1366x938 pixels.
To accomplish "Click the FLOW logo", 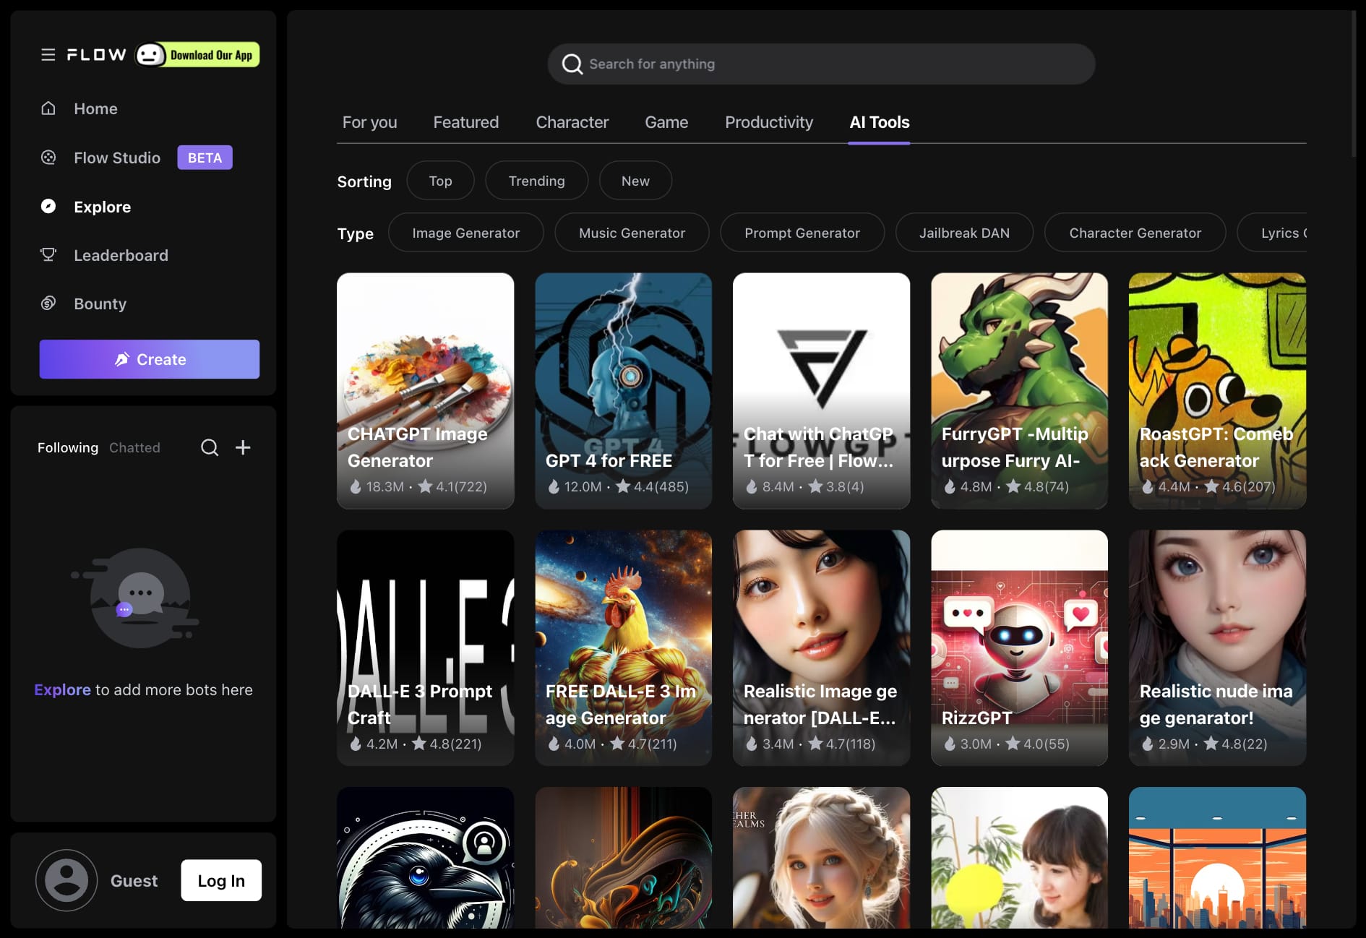I will pos(97,55).
